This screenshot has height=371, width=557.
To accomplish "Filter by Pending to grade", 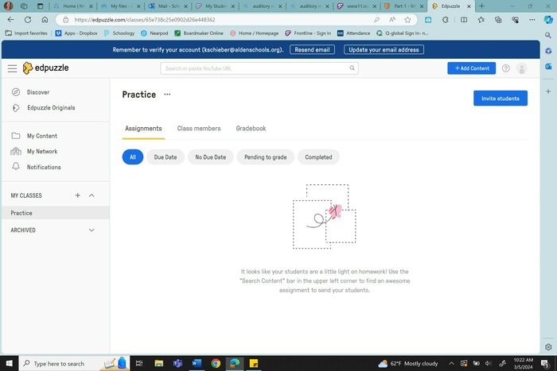I will point(266,157).
